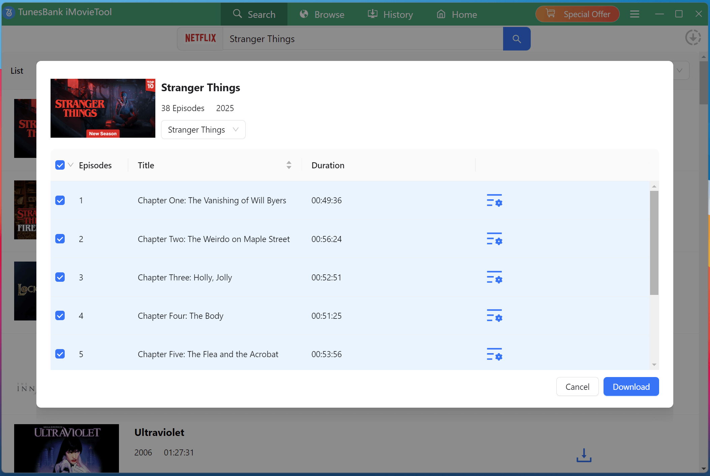Click the duration 00:52:51

point(327,277)
